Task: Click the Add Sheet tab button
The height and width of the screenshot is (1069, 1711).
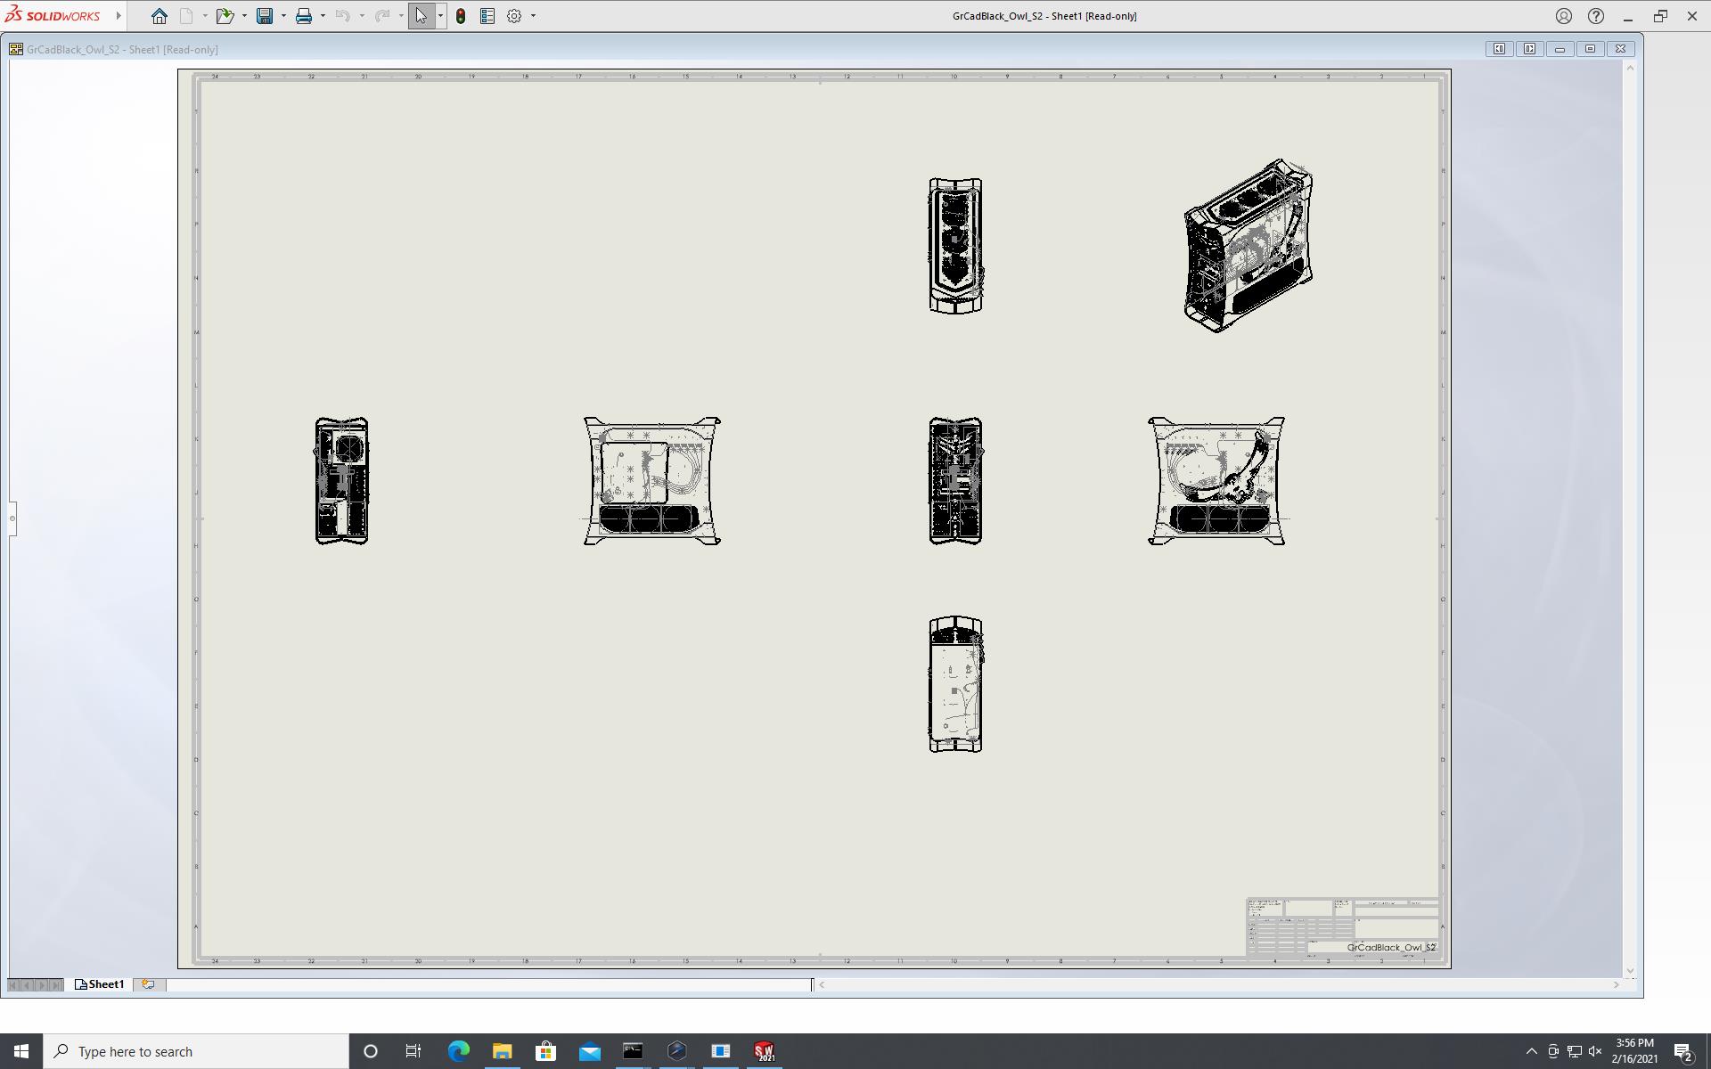Action: pos(149,984)
